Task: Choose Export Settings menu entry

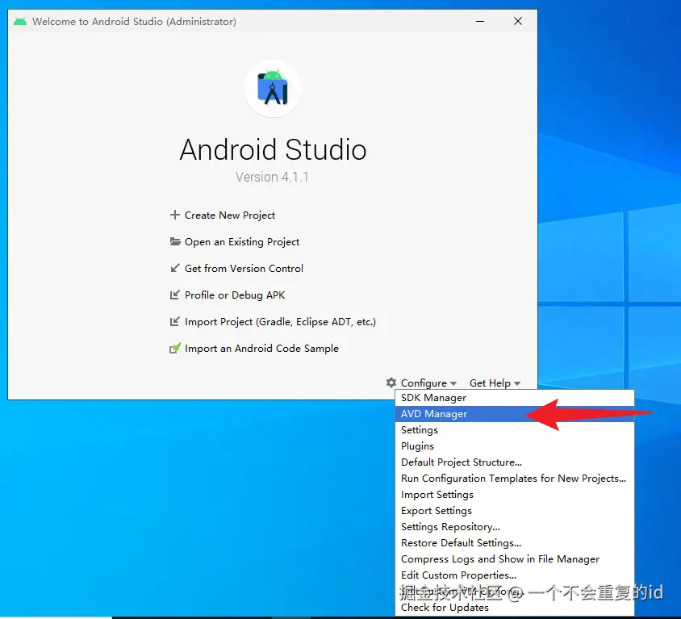Action: 515,510
